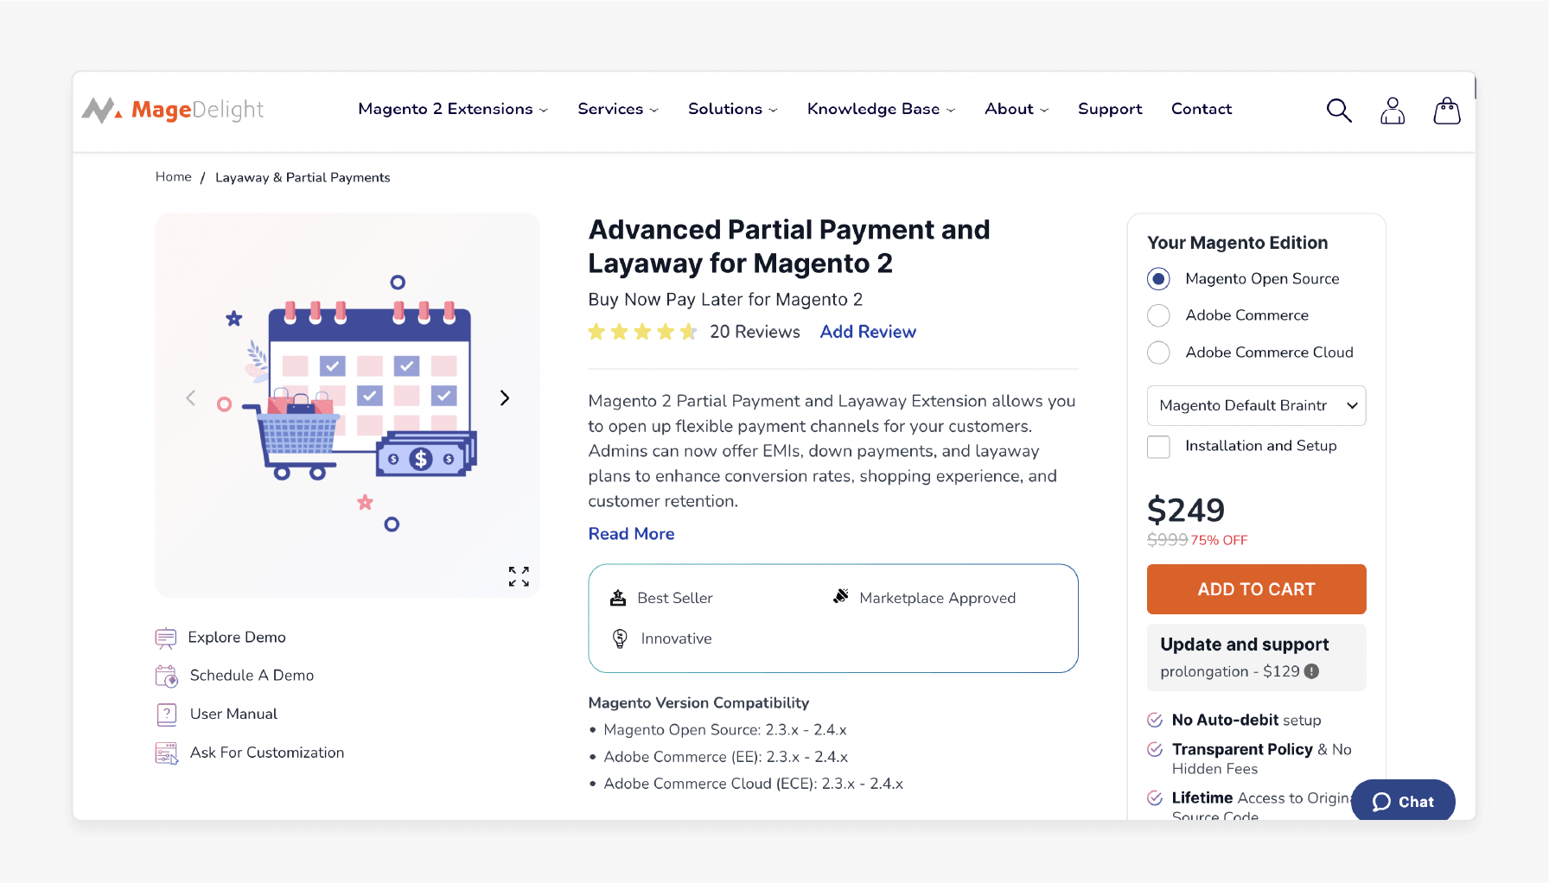Image resolution: width=1549 pixels, height=883 pixels.
Task: Click the prolongation info icon
Action: click(1311, 671)
